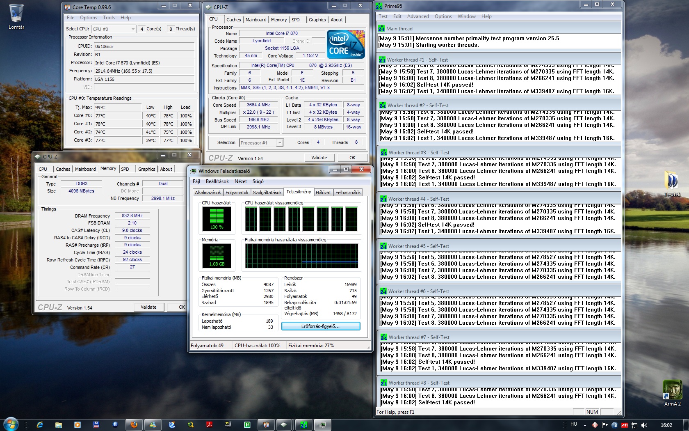
Task: Click the Erőforrás-figyelő button
Action: tap(321, 326)
